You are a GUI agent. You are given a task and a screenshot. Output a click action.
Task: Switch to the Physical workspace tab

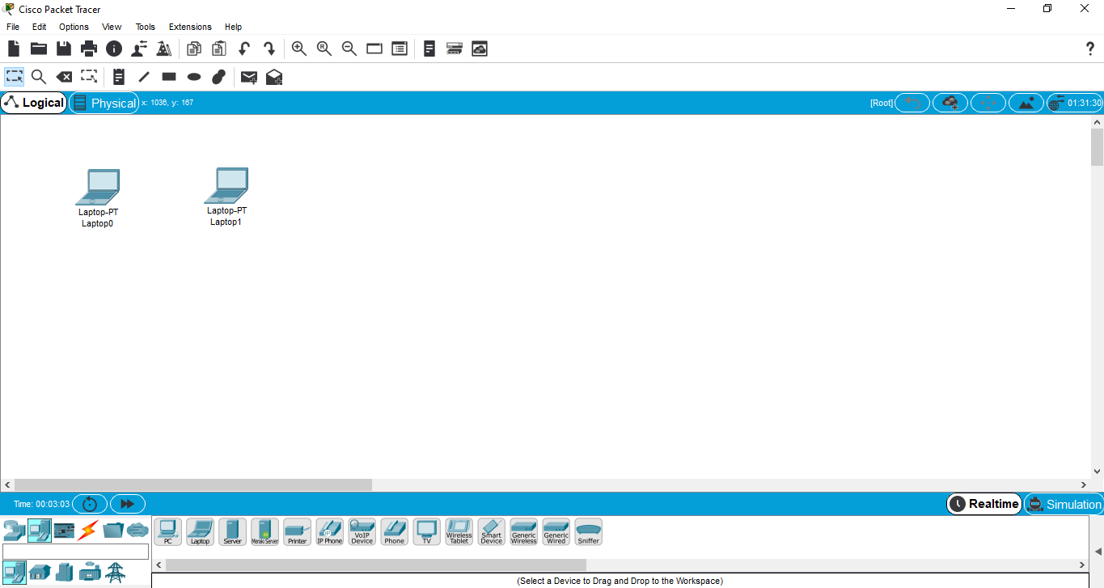coord(104,103)
